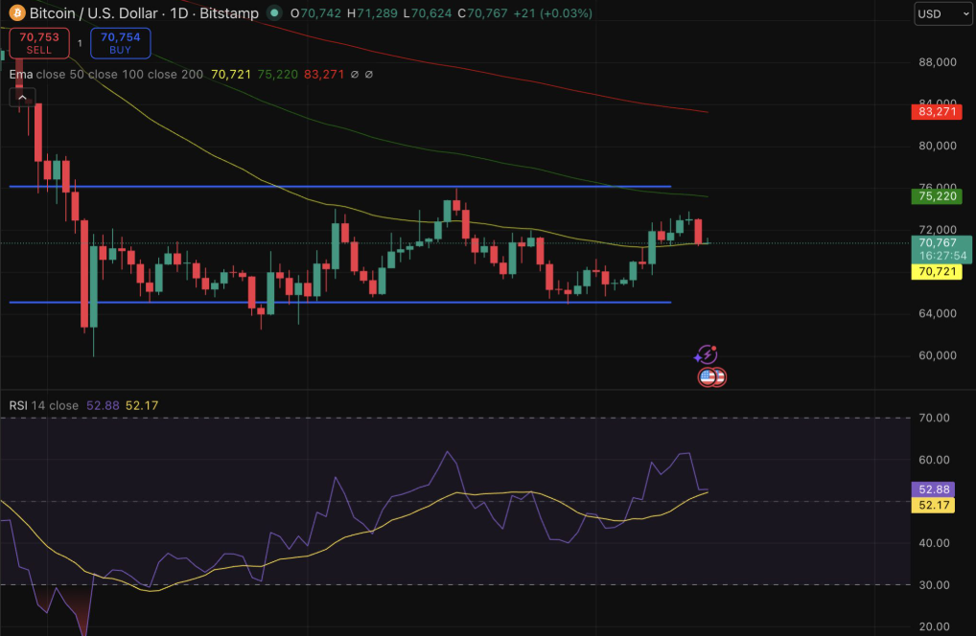The height and width of the screenshot is (636, 976).
Task: Click the 88,000 price axis label
Action: click(x=938, y=61)
